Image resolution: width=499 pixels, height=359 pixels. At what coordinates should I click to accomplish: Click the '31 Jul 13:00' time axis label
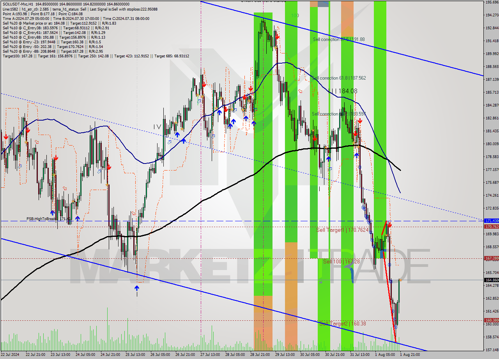[360, 355]
